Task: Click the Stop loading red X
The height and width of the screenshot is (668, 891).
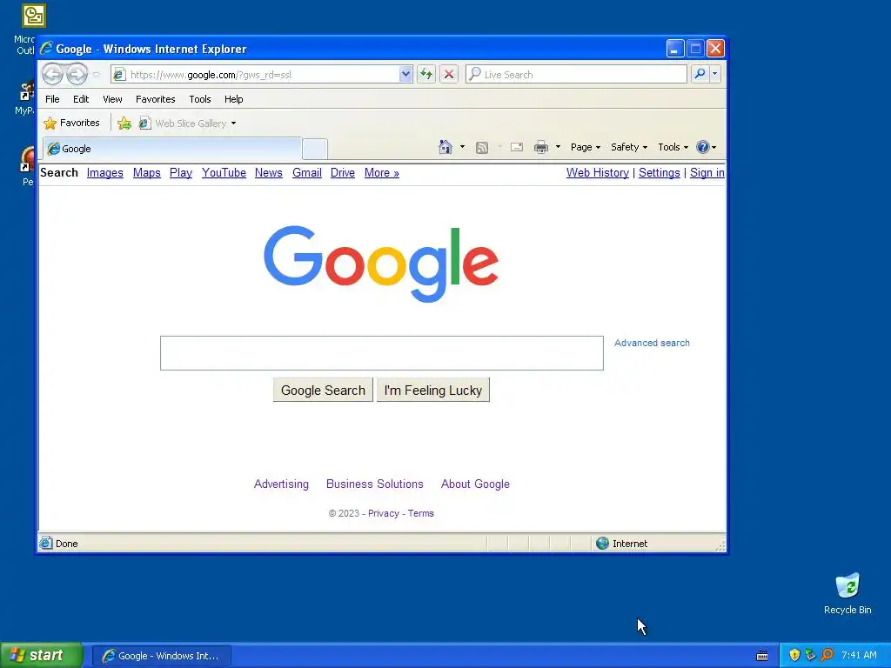Action: pos(449,74)
